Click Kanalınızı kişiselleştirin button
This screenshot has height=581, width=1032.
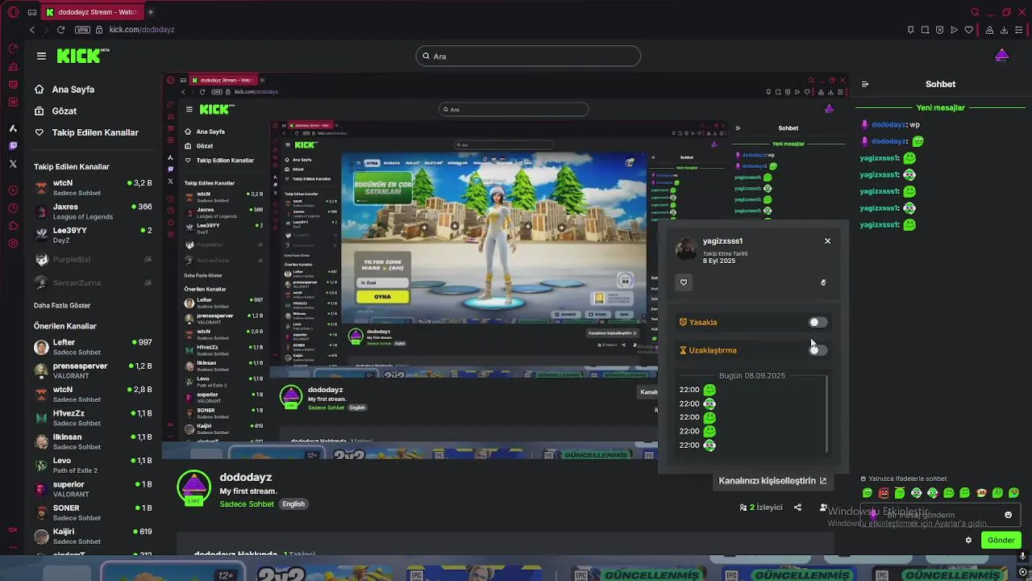772,480
